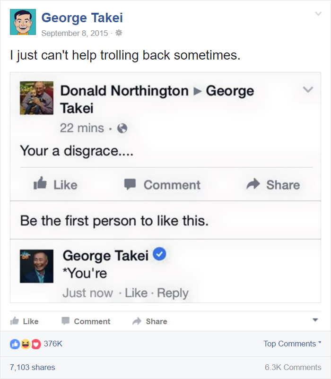Click George Takei's blue verified badge
The image size is (331, 379).
click(160, 255)
